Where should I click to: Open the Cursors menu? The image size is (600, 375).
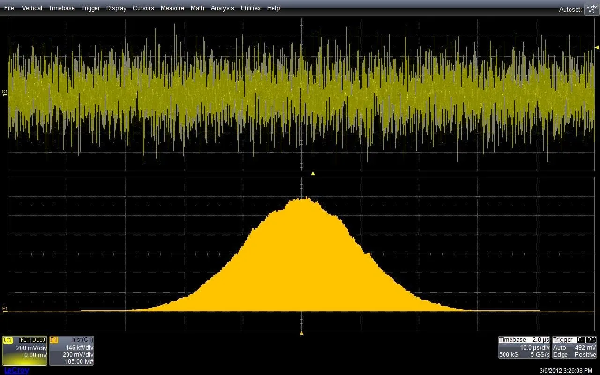point(143,8)
